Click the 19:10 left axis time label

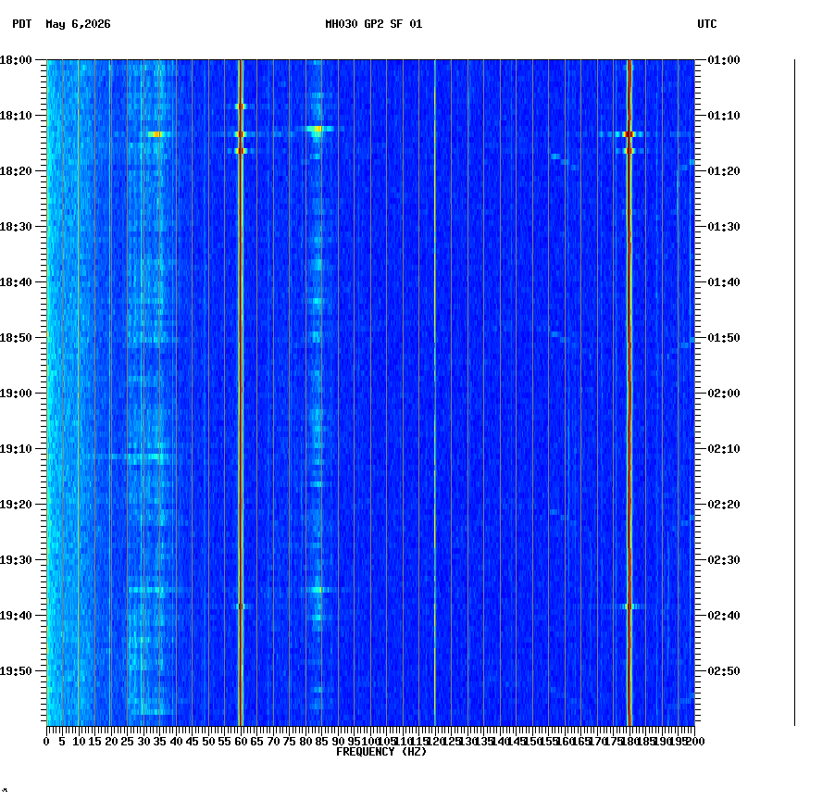pos(16,449)
